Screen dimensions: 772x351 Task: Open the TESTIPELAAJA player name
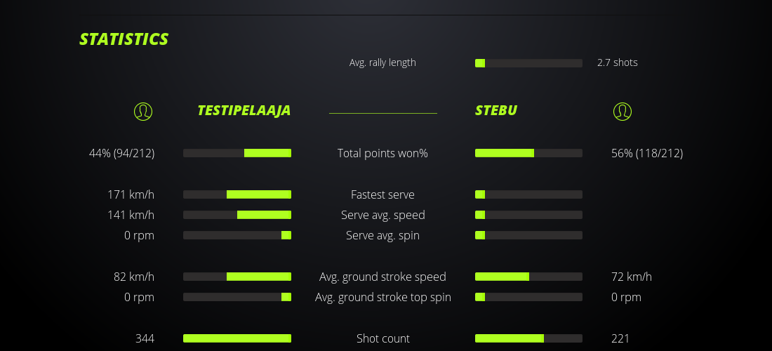click(244, 111)
